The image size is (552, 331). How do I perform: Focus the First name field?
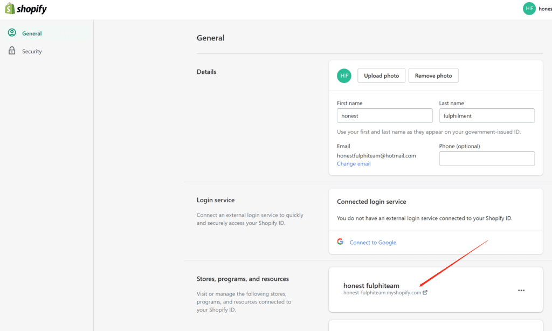(x=384, y=116)
